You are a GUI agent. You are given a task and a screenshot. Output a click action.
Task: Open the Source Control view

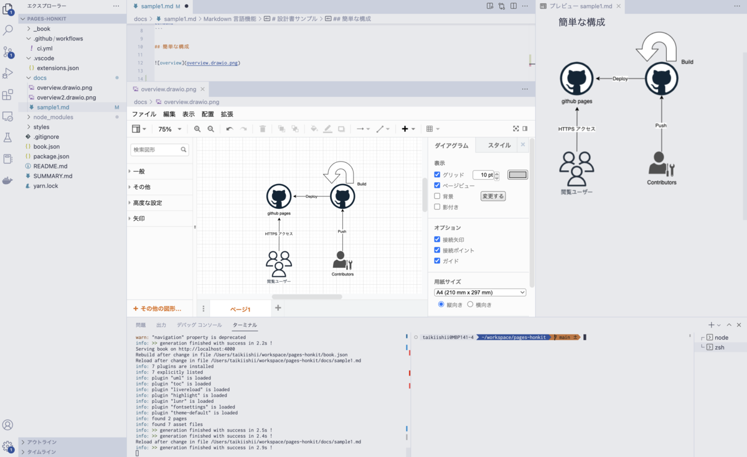8,52
